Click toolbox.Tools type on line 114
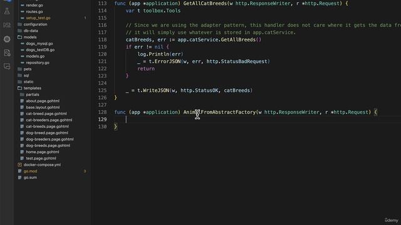401x225 pixels. click(162, 11)
